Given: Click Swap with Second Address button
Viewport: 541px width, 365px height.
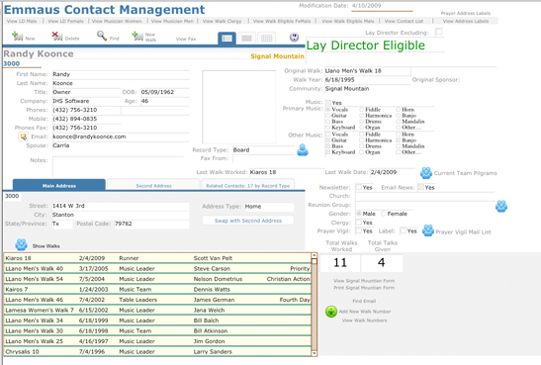Looking at the screenshot, I should (248, 221).
